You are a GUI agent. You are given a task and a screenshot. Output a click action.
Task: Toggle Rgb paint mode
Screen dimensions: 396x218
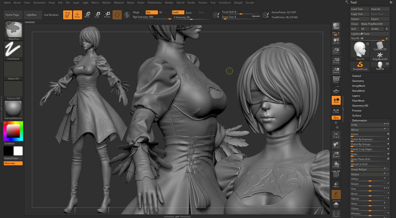(151, 12)
